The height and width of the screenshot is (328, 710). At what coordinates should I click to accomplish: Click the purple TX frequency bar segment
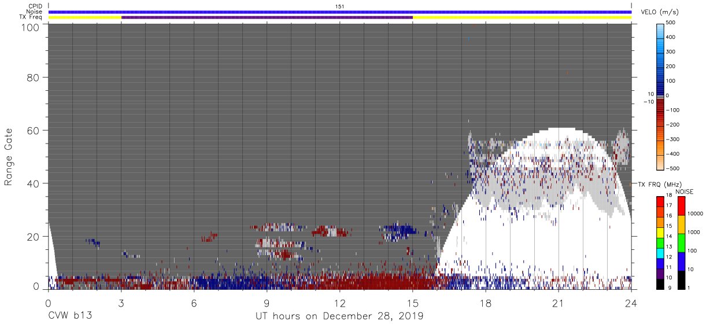click(267, 17)
